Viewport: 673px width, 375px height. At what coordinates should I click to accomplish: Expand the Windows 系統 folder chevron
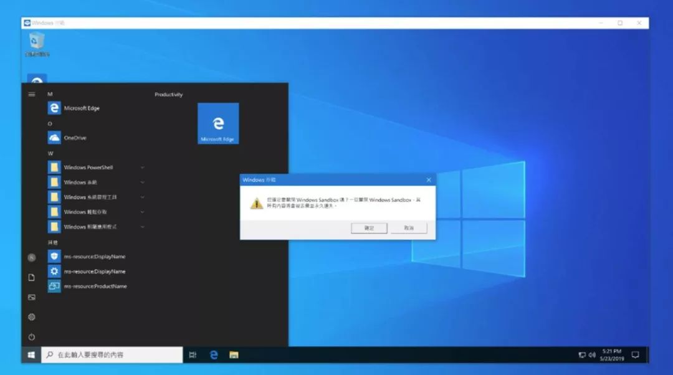[x=143, y=183]
